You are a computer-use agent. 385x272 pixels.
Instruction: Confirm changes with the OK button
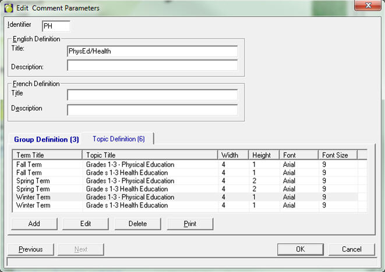(300, 249)
